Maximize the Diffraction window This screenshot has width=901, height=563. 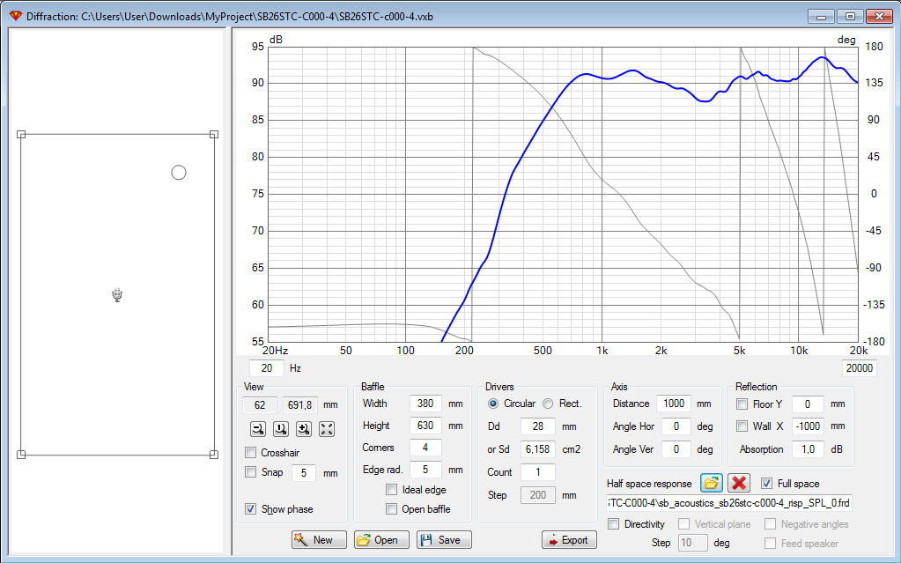point(850,16)
